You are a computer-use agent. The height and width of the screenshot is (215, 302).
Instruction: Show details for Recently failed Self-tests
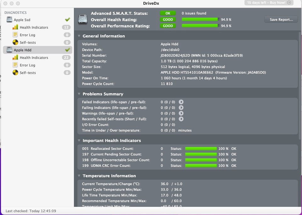pyautogui.click(x=181, y=119)
